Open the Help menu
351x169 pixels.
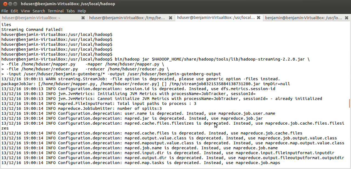[82, 11]
